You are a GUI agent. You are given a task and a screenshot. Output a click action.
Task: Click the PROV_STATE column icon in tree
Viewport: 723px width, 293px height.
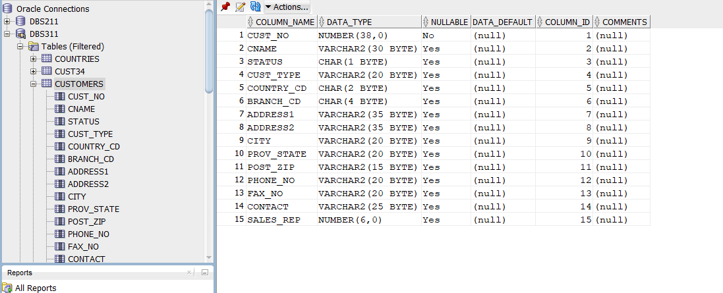click(59, 209)
